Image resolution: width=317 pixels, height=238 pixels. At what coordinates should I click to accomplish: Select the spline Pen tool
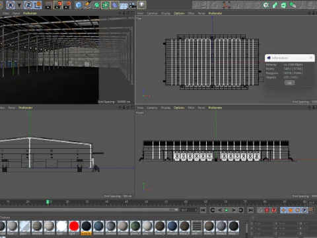88,5
